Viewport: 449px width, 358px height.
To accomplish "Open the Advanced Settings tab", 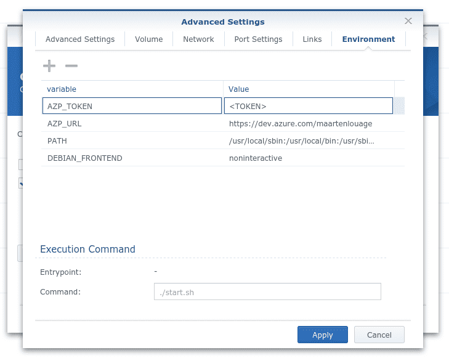I will pos(80,39).
